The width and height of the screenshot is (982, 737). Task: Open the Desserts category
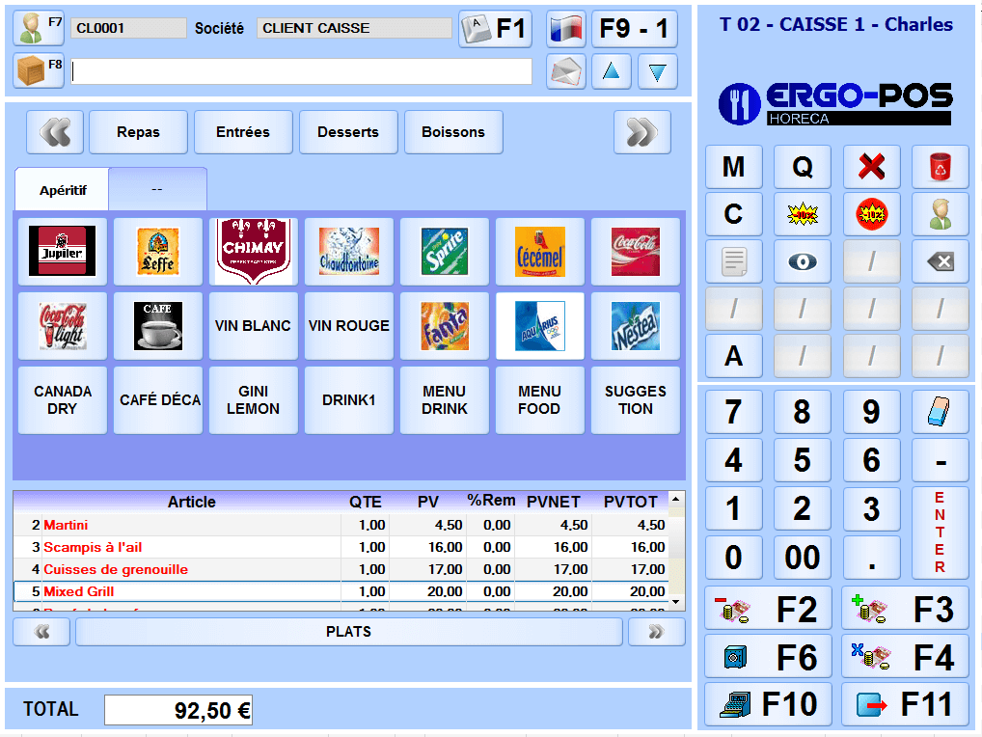348,132
